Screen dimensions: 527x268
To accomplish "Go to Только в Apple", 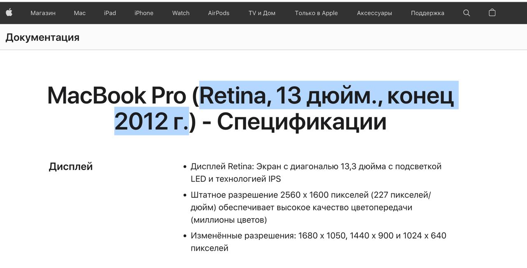I will (x=316, y=13).
